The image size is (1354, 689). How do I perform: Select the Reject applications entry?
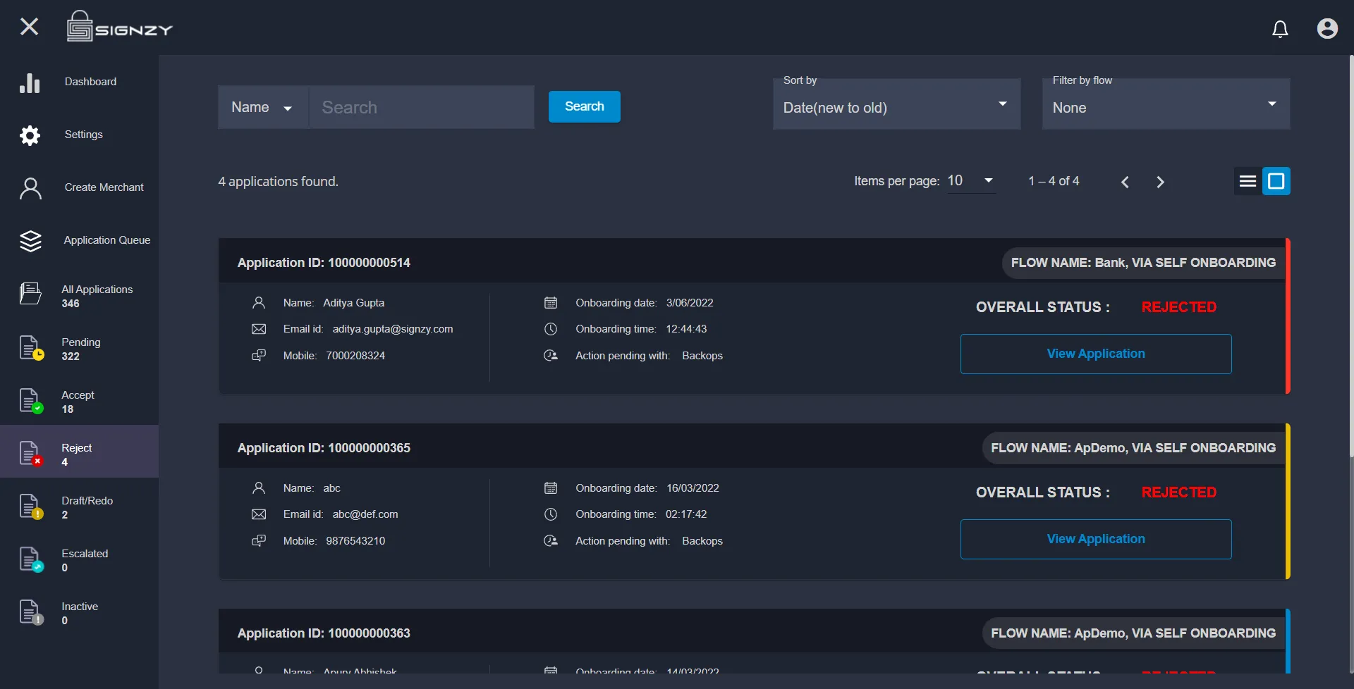79,451
